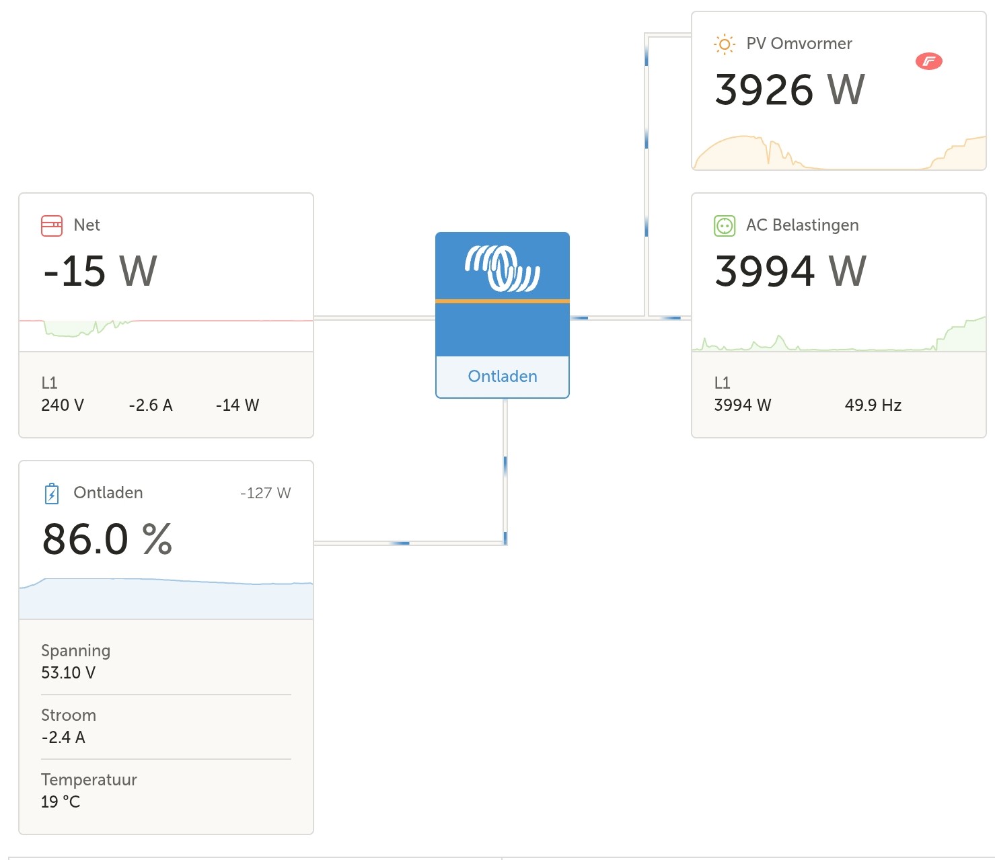Click the red Fronius logo badge

click(928, 61)
